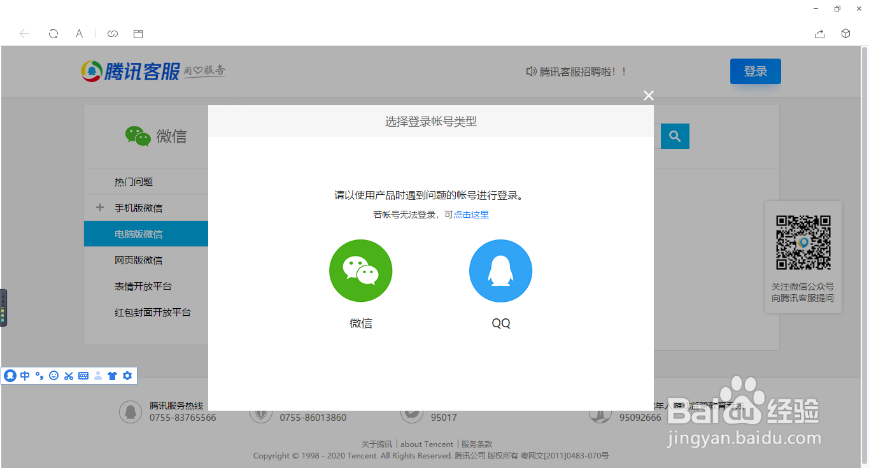Click the 0755-83765566 hotline number
Screen dimensions: 869x468
pyautogui.click(x=183, y=418)
